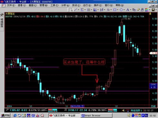Select the arrow pointer tool

tap(71, 10)
